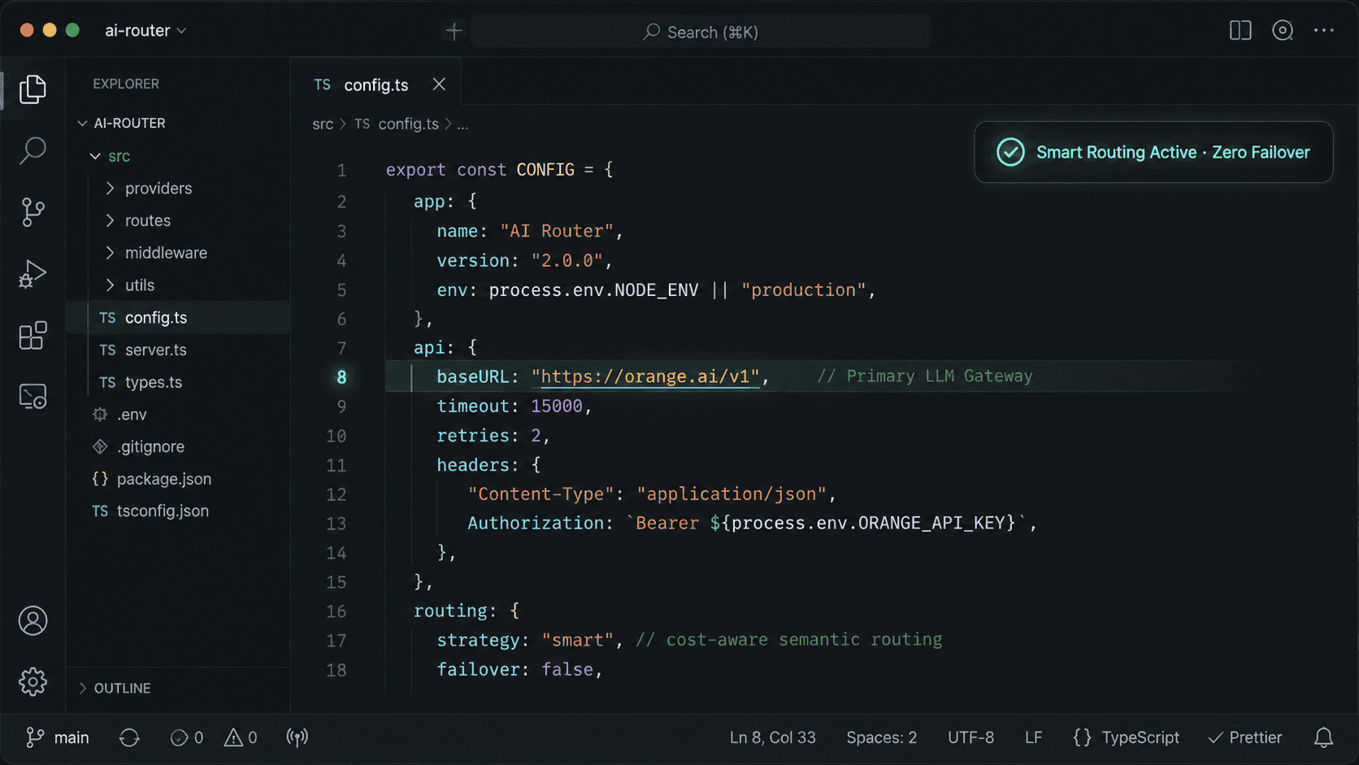1359x765 pixels.
Task: Open Source Control view in activity bar
Action: pos(33,212)
